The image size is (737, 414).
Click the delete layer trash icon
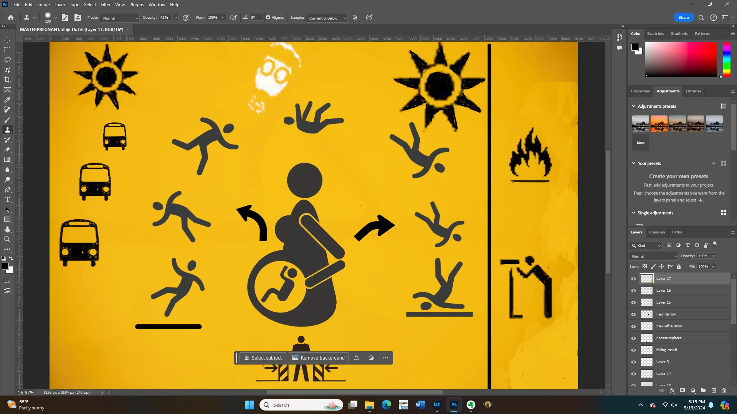[724, 391]
